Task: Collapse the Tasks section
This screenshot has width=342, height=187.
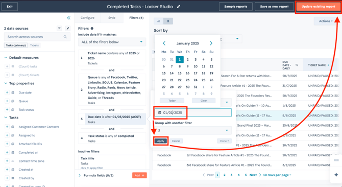Action: [6, 118]
